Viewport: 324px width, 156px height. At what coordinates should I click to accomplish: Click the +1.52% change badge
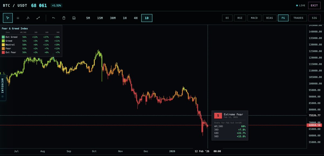click(x=56, y=5)
